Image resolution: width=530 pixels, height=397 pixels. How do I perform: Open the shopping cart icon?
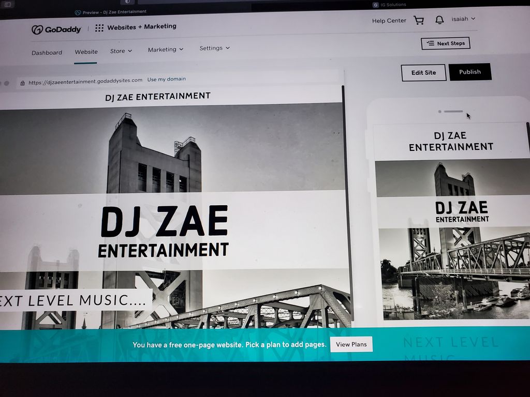click(419, 20)
